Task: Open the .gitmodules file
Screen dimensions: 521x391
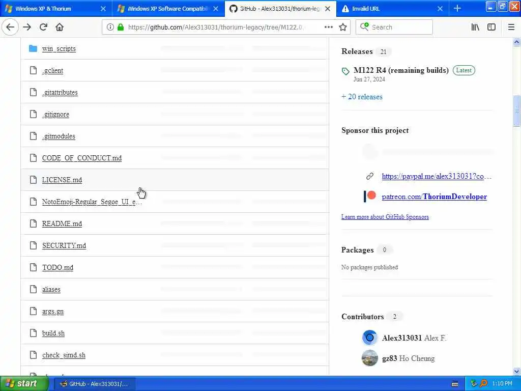Action: point(59,136)
